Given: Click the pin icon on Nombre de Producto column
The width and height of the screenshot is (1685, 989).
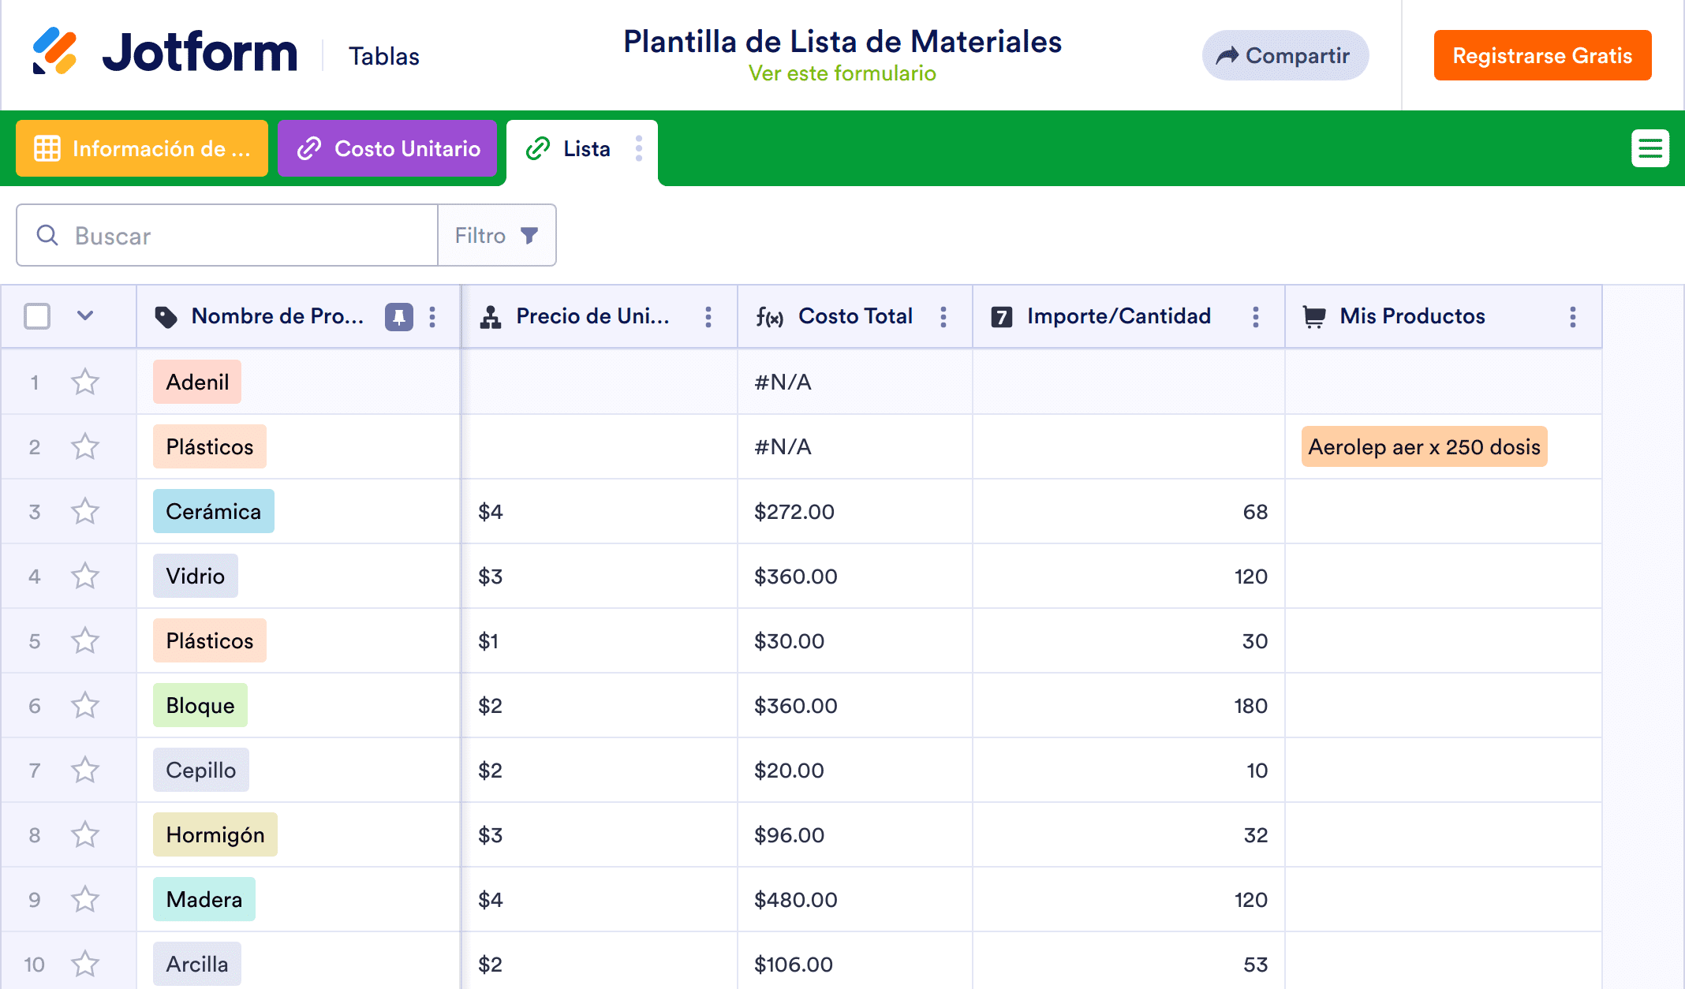Looking at the screenshot, I should (x=398, y=317).
